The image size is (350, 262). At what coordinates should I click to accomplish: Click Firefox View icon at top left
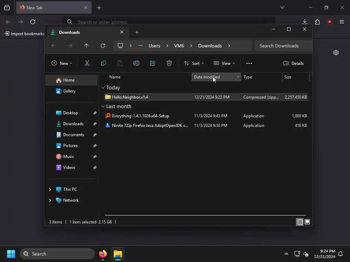click(x=7, y=8)
